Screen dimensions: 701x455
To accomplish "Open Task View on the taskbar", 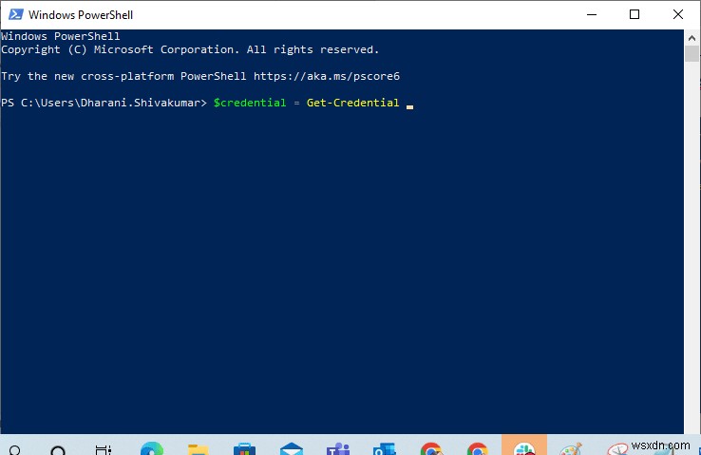I will pos(104,449).
